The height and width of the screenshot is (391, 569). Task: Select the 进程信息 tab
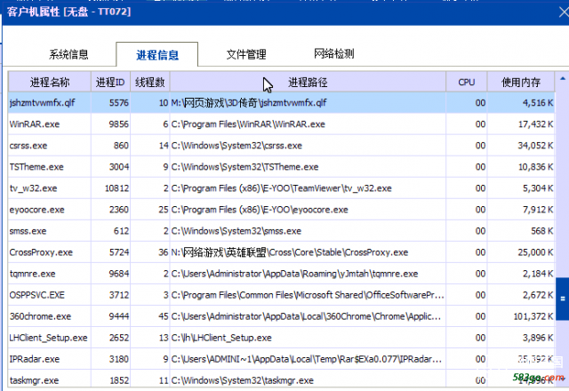[x=155, y=55]
